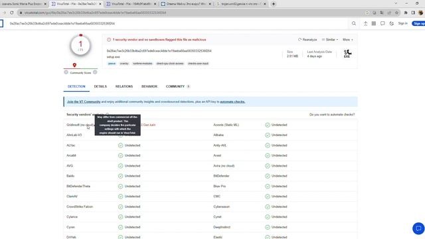425x239 pixels.
Task: Click the Join the VT Community link
Action: (84, 102)
